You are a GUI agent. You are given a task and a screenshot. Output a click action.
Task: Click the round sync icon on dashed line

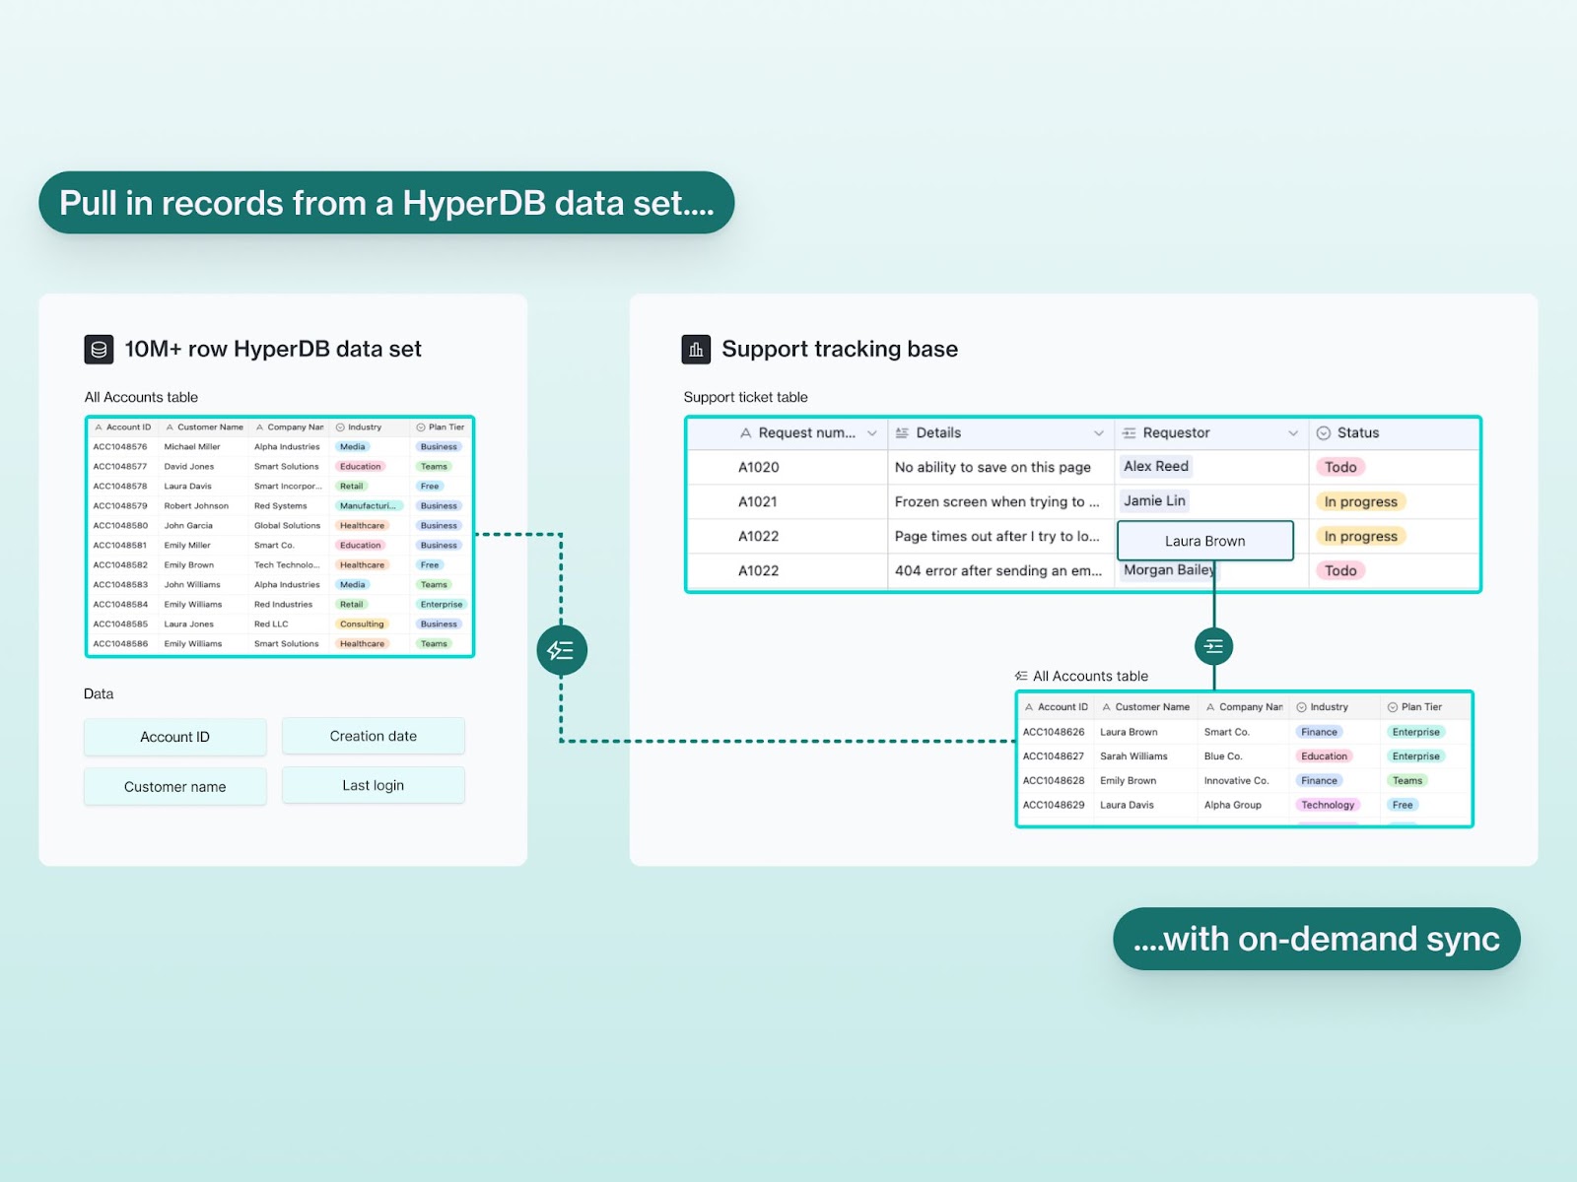point(562,650)
